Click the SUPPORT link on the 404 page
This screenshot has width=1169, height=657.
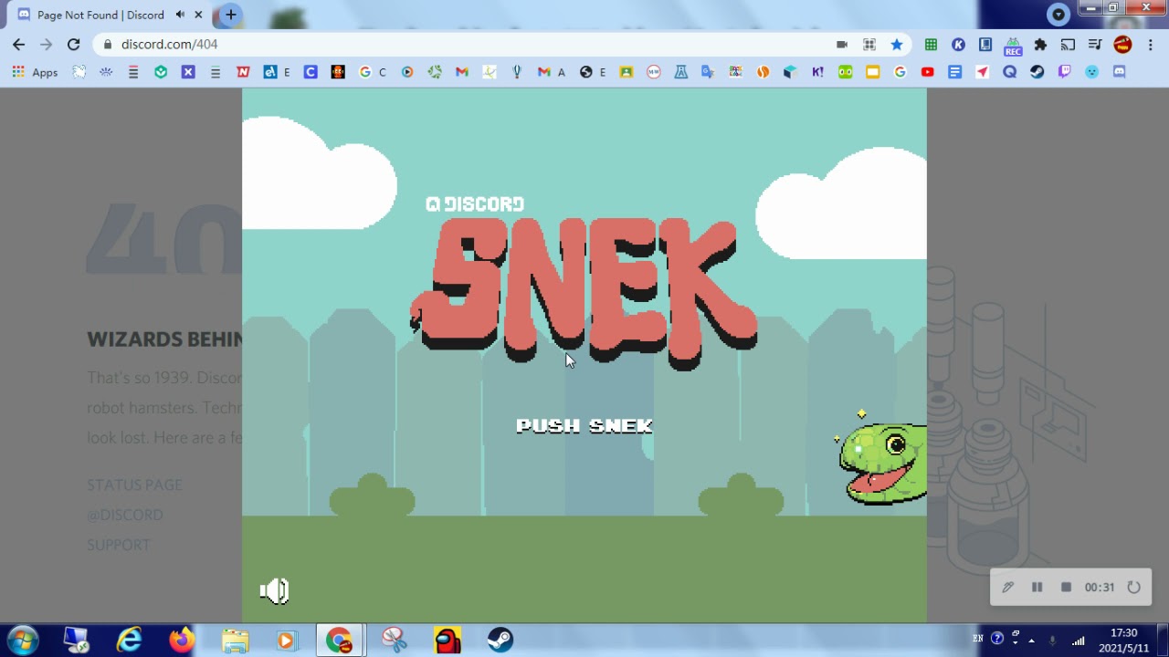(x=119, y=546)
